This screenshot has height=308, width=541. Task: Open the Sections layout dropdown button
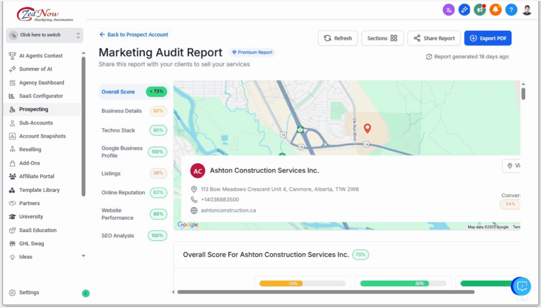[383, 38]
